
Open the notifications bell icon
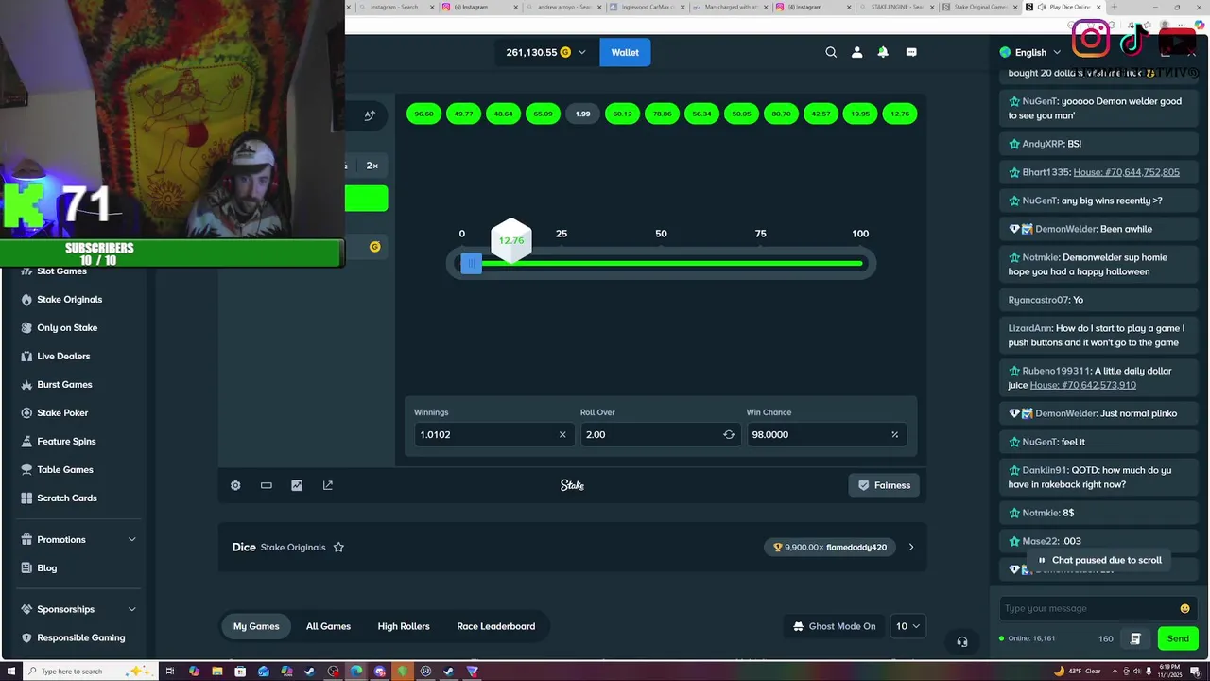point(883,52)
